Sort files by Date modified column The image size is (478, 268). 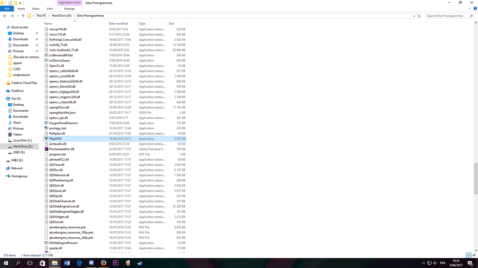(x=118, y=23)
